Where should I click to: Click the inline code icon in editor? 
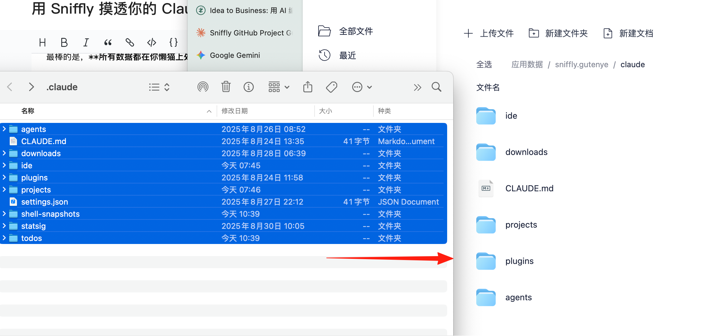coord(151,42)
